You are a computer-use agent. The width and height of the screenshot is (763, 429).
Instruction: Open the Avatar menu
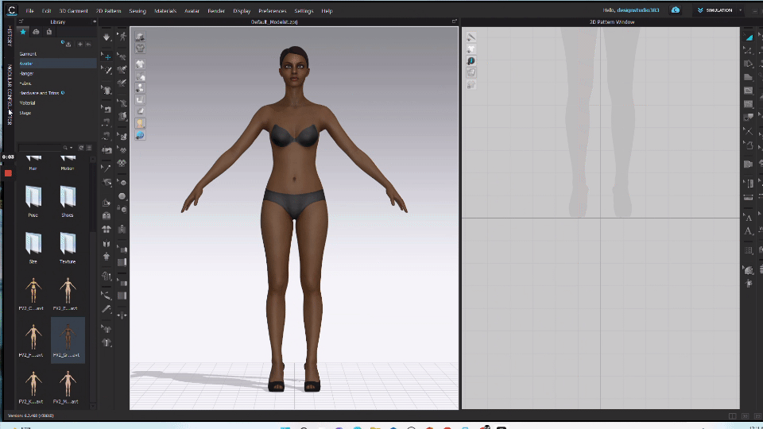(192, 10)
